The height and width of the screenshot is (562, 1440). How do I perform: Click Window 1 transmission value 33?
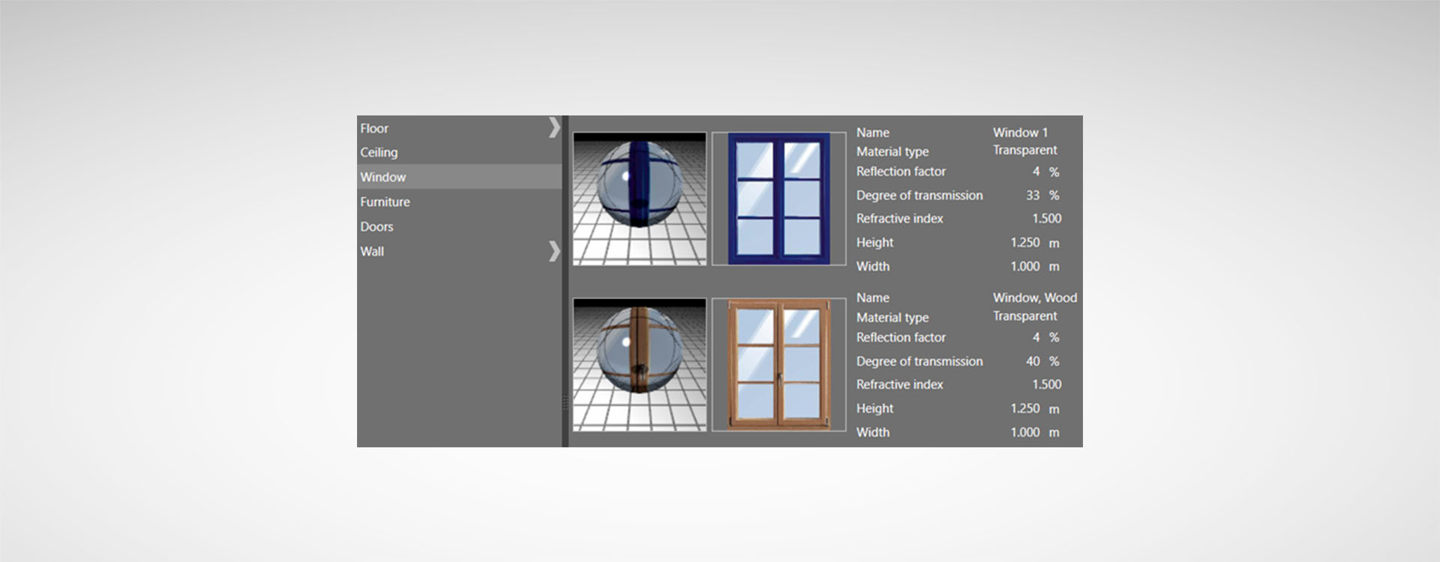tap(1033, 195)
